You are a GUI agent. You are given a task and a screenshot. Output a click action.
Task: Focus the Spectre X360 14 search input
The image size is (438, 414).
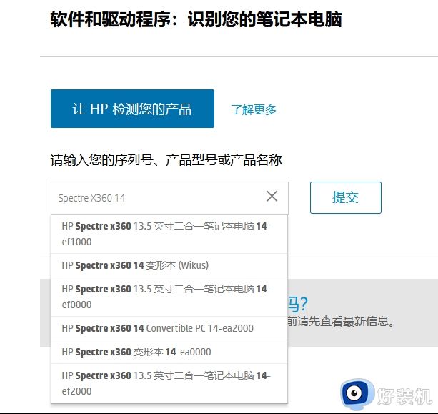tap(169, 198)
